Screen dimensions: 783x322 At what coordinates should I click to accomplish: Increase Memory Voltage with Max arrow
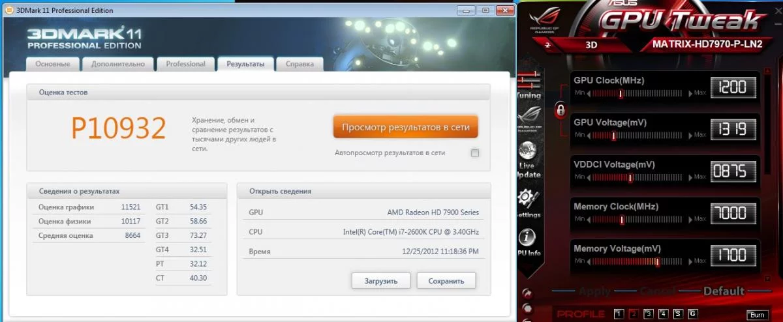[690, 261]
